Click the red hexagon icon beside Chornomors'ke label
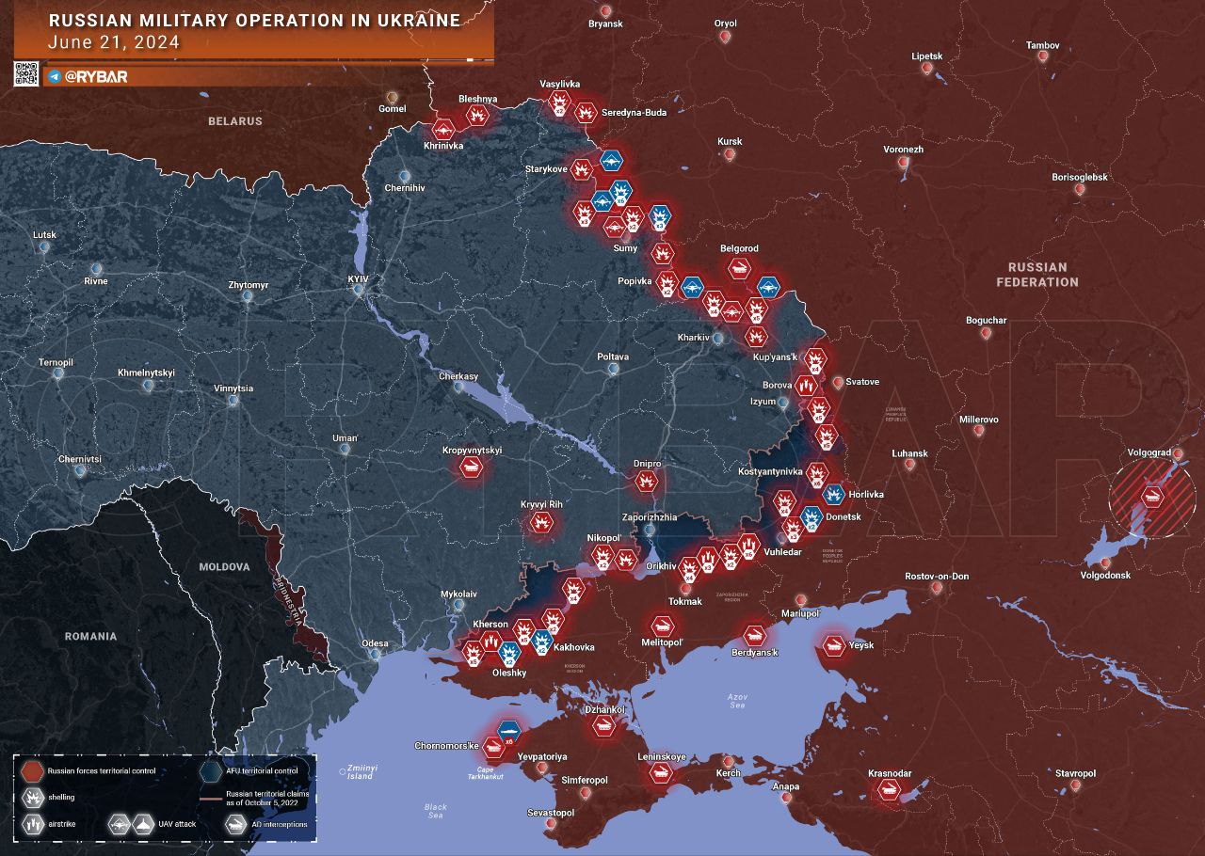 tap(493, 749)
